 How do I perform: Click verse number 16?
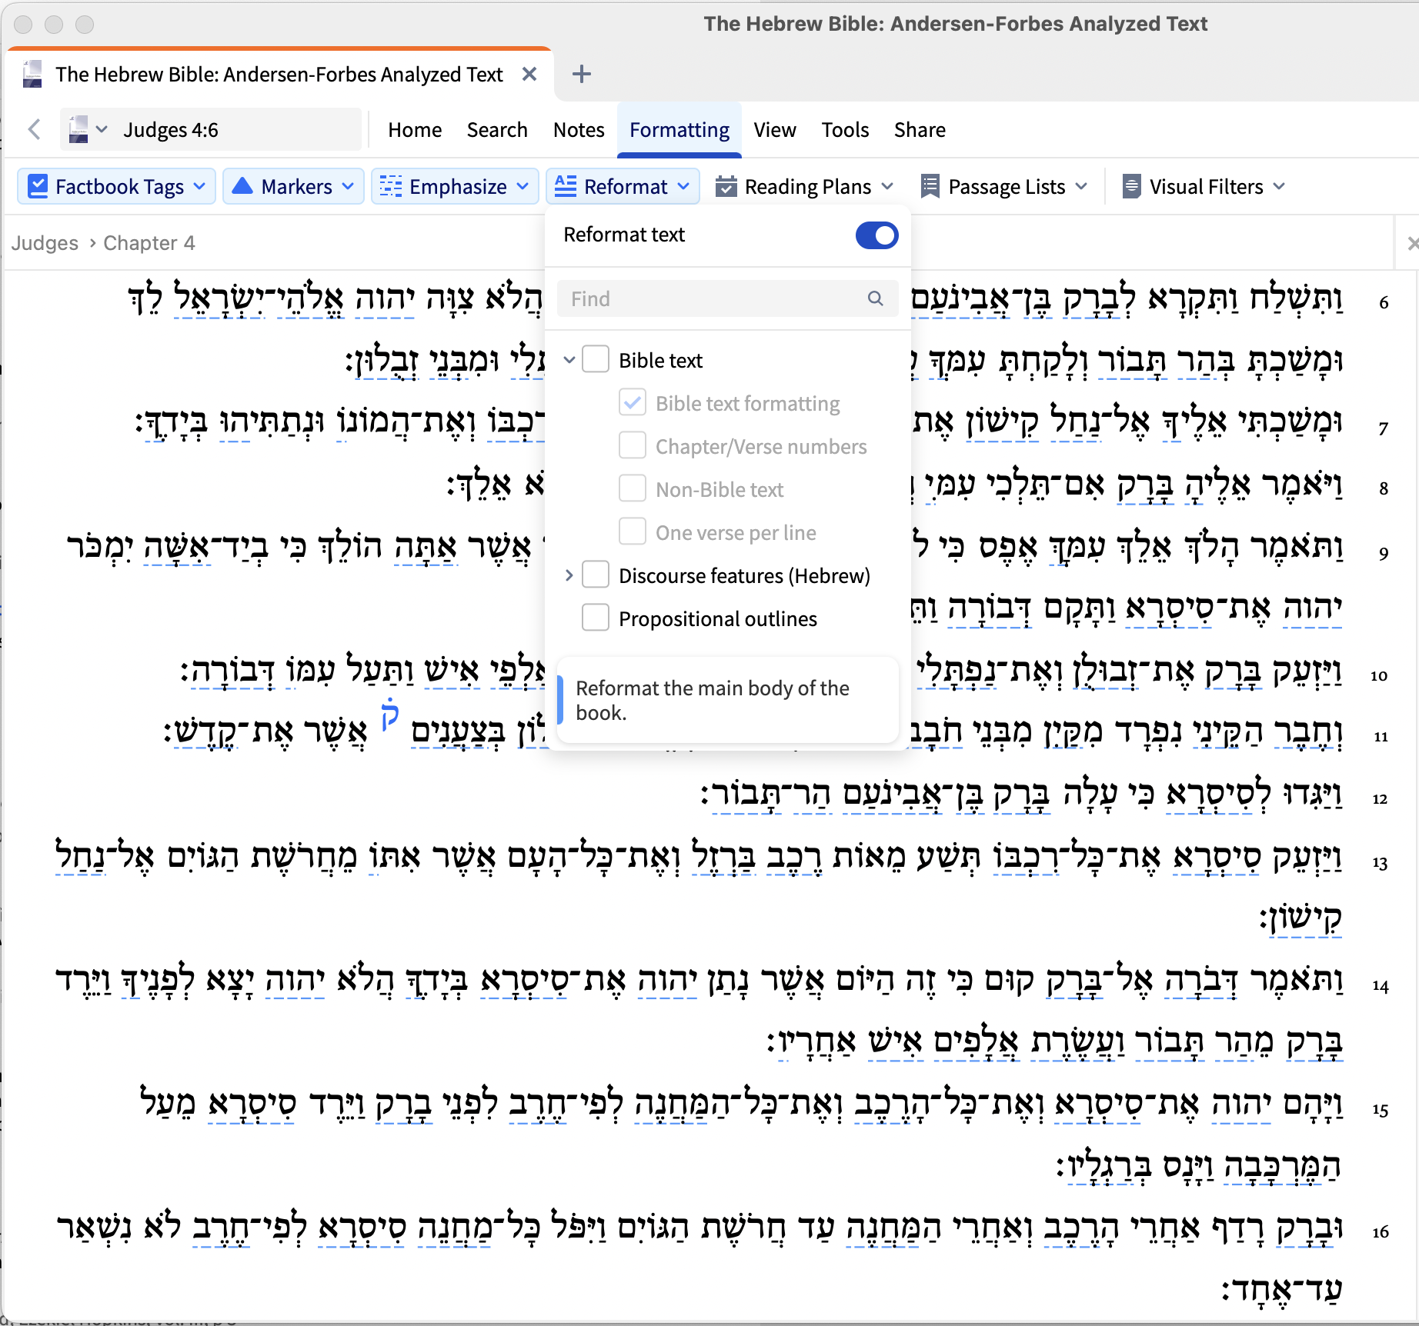(x=1380, y=1232)
